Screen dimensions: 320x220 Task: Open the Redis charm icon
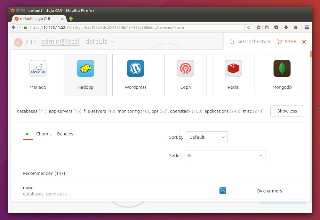click(x=233, y=68)
